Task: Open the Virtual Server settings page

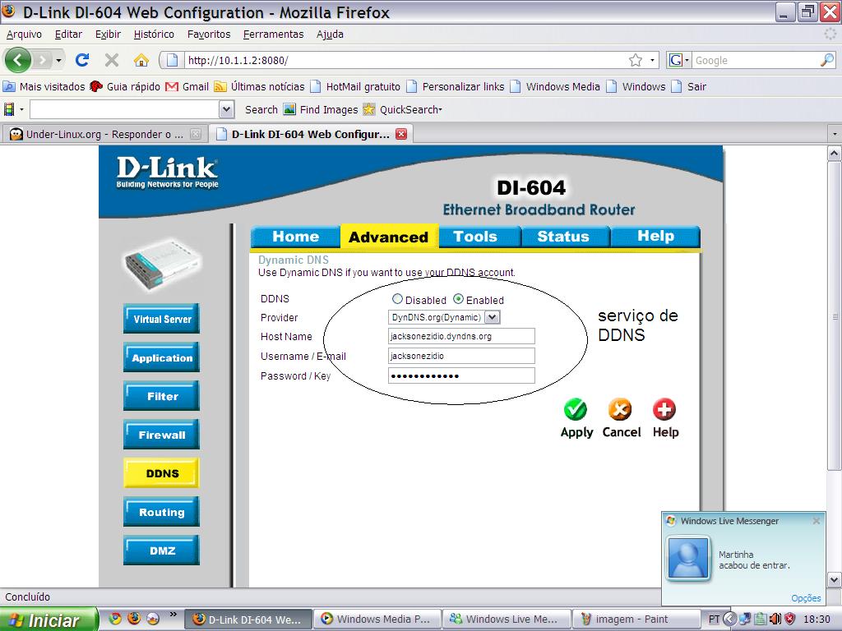Action: click(162, 319)
